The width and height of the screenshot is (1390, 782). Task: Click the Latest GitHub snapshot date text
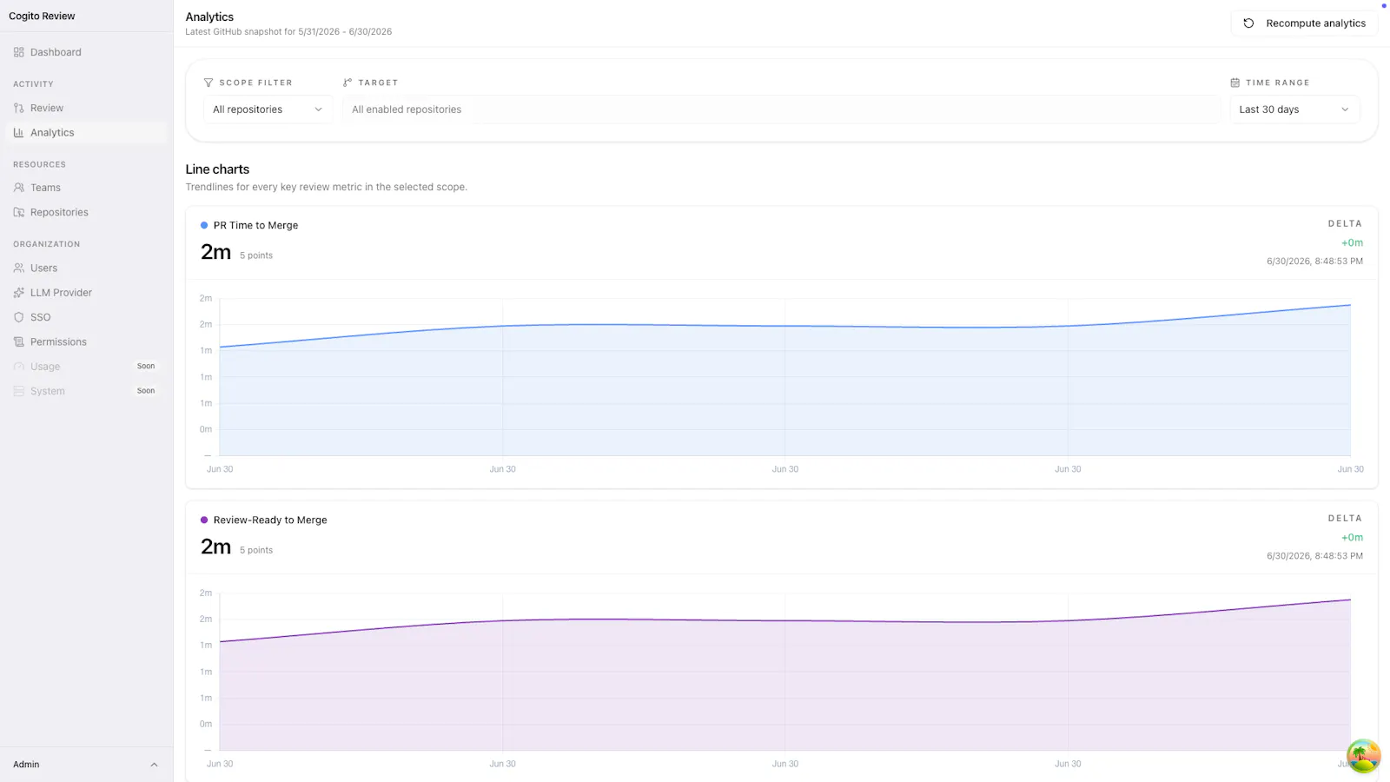(288, 31)
